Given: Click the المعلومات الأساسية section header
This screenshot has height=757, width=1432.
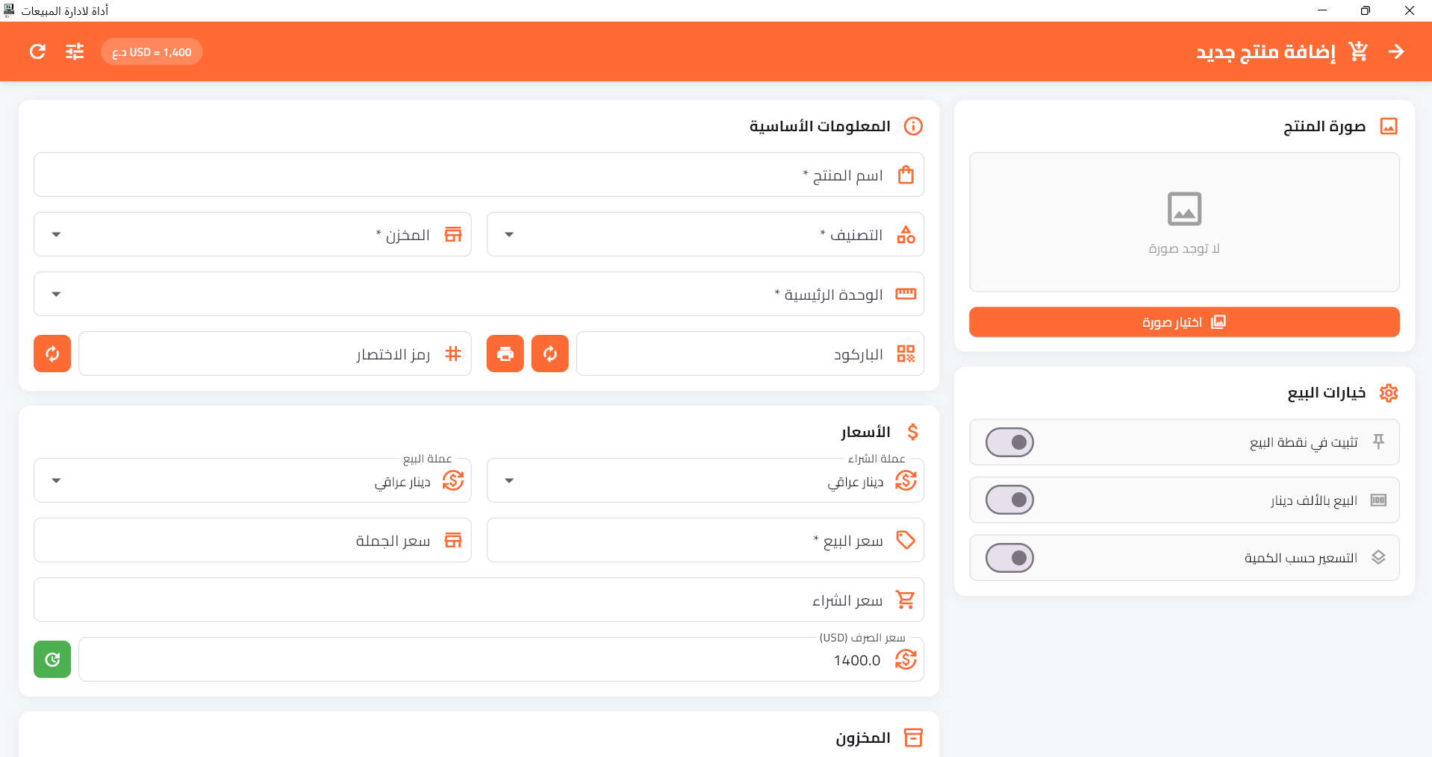Looking at the screenshot, I should [x=819, y=126].
